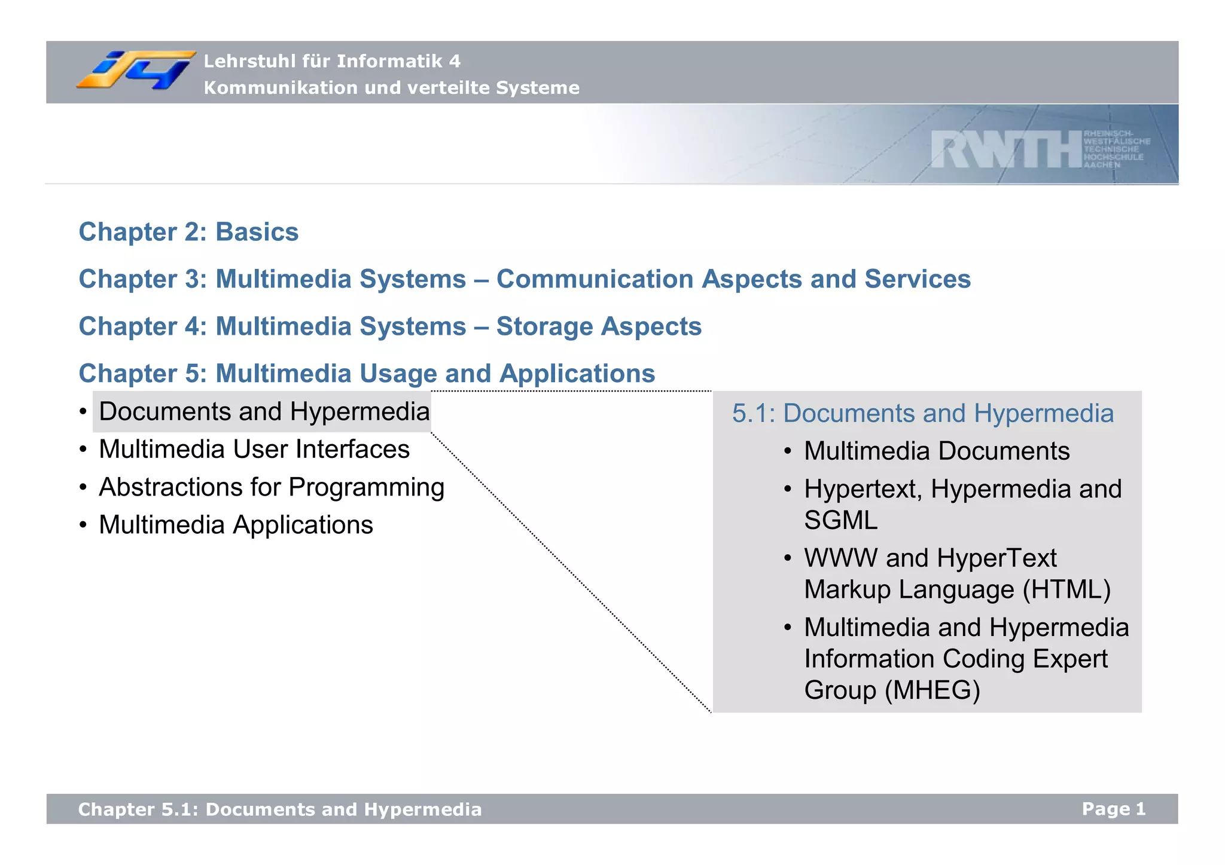Click footer text Chapter 5.1 Documents and Hypermedia

pyautogui.click(x=279, y=809)
